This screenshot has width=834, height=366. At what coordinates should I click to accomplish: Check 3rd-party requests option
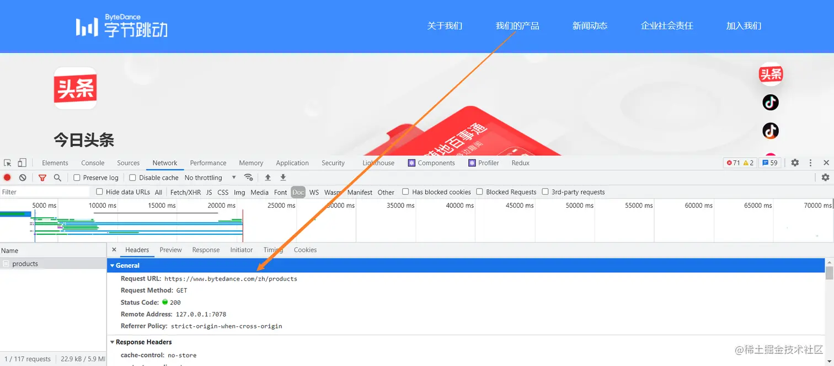(546, 192)
